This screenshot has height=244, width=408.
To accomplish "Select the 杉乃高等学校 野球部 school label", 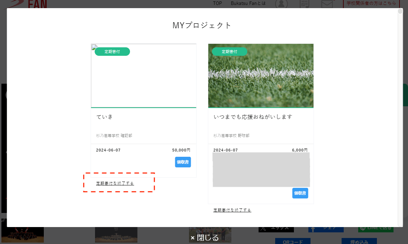I will click(232, 136).
